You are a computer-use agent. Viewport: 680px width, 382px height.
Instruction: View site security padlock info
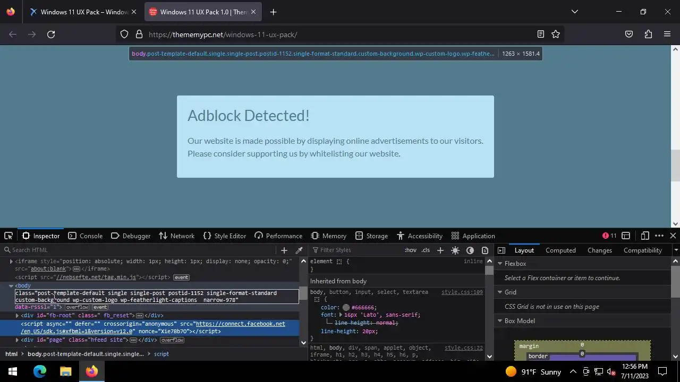pos(139,34)
